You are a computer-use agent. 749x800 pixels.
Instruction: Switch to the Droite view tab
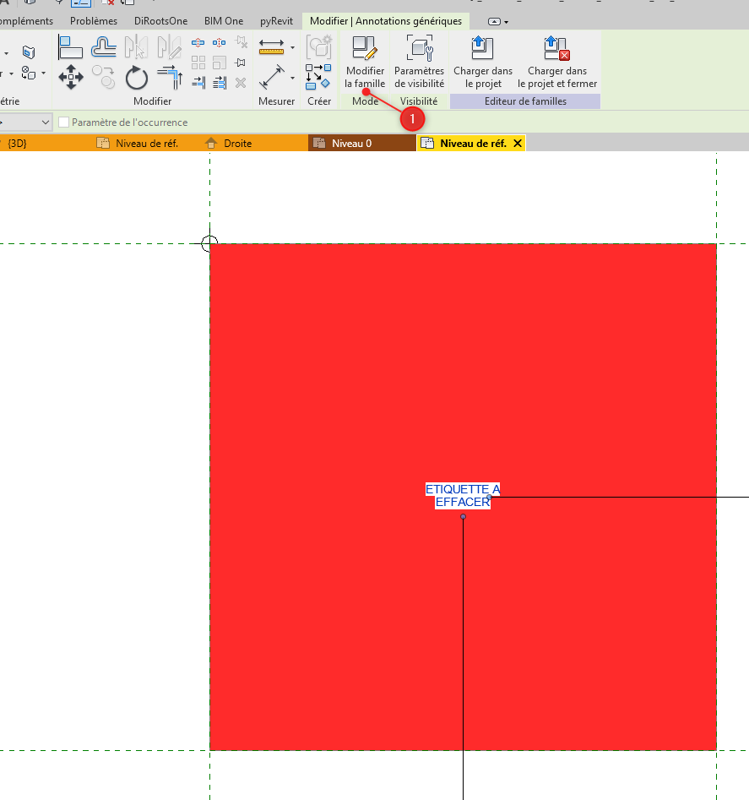237,144
